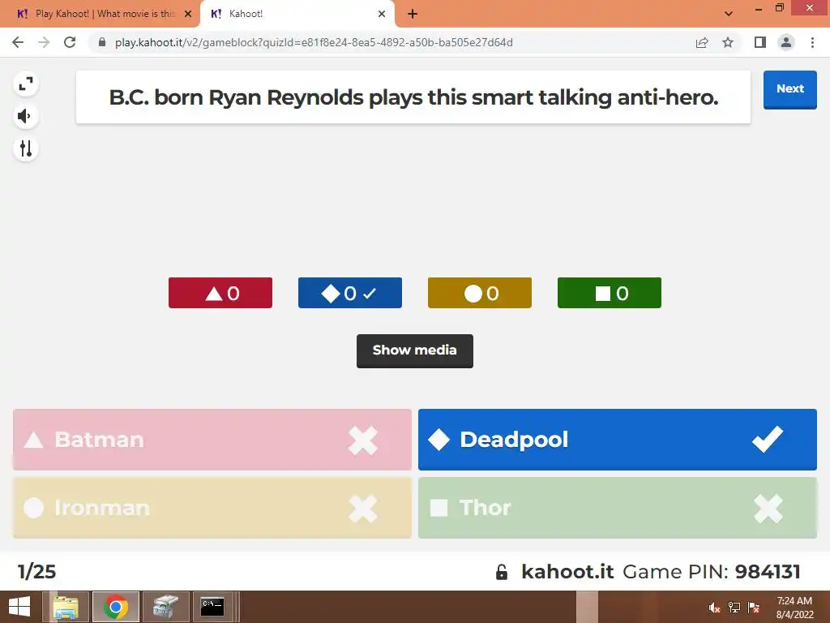Click the question text about Ryan Reynolds
830x623 pixels.
click(x=413, y=97)
